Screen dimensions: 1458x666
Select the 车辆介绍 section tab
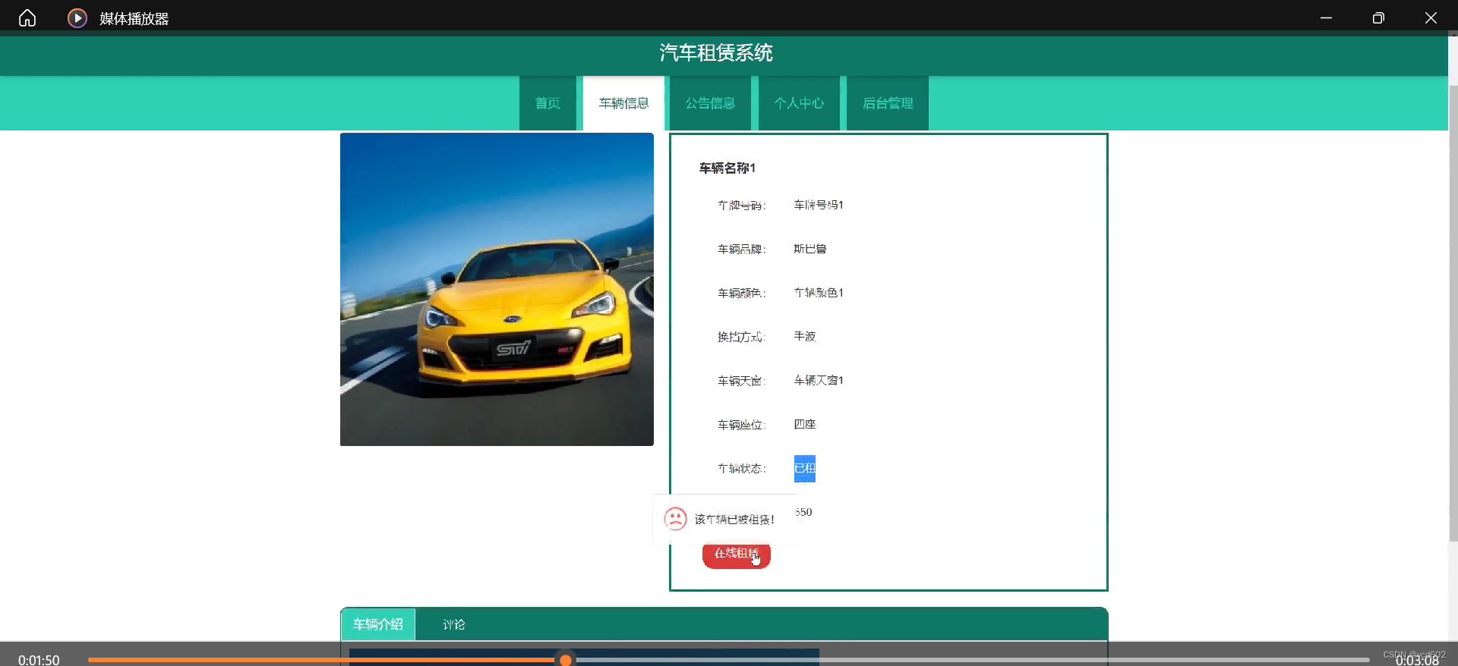pos(378,624)
